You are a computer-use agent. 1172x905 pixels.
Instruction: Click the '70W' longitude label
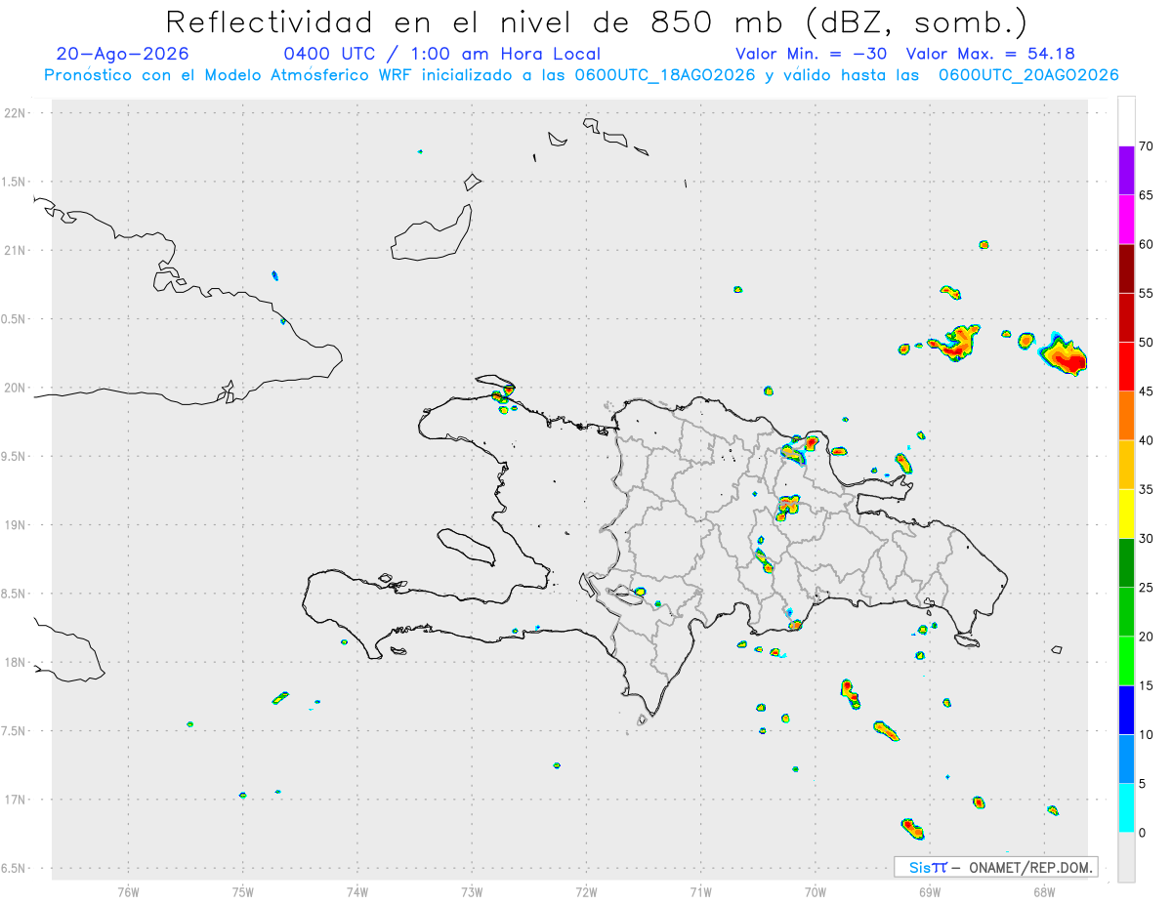[x=816, y=890]
